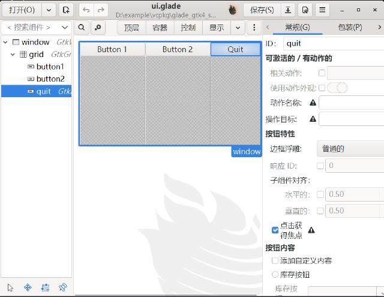Image resolution: width=384 pixels, height=297 pixels.
Task: Select the pointer selection tool
Action: click(x=10, y=287)
